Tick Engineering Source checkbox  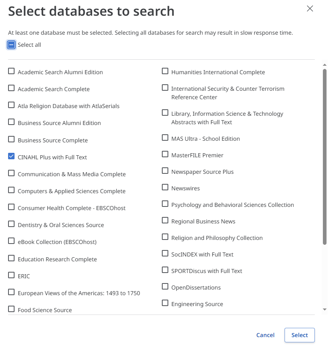(165, 303)
